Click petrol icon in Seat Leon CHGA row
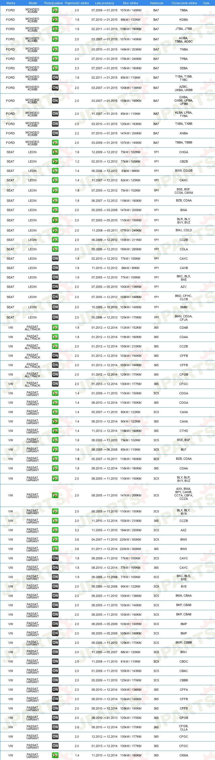The height and width of the screenshot is (760, 215). [55, 152]
